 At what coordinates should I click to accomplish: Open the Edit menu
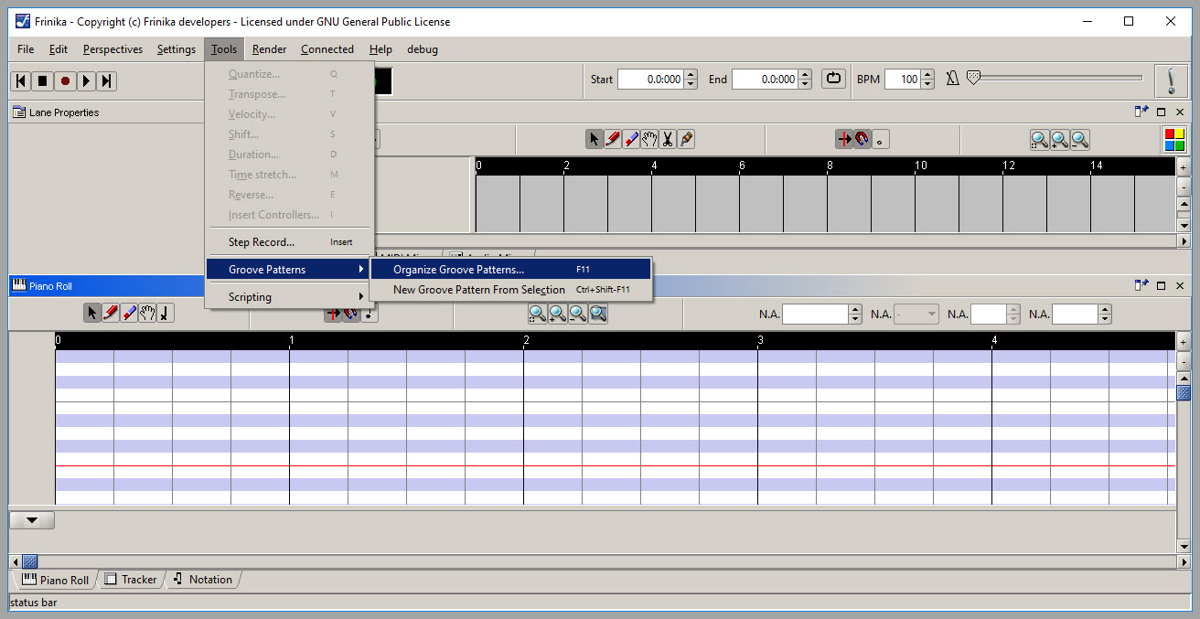(x=59, y=49)
